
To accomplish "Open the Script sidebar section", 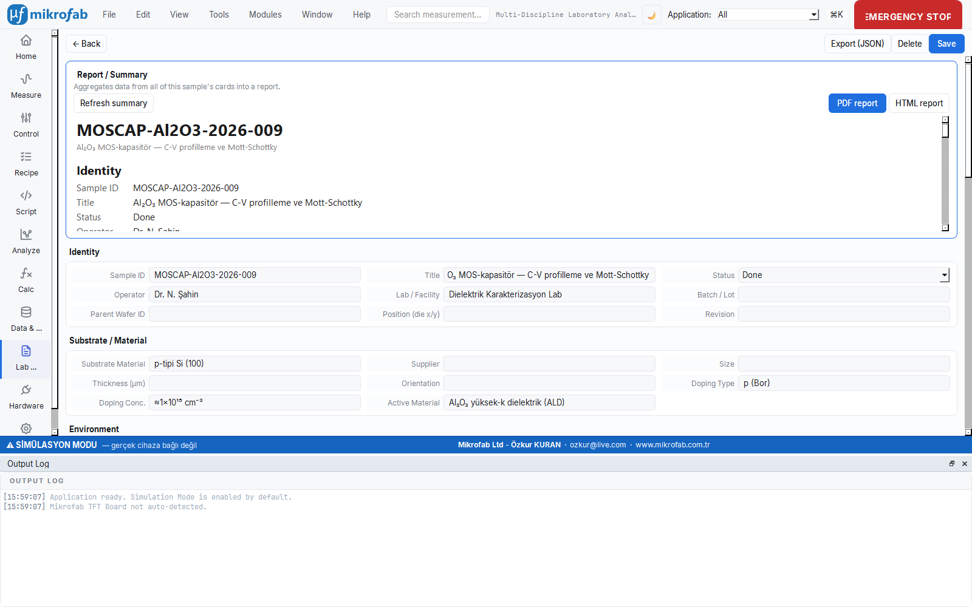I will tap(26, 203).
